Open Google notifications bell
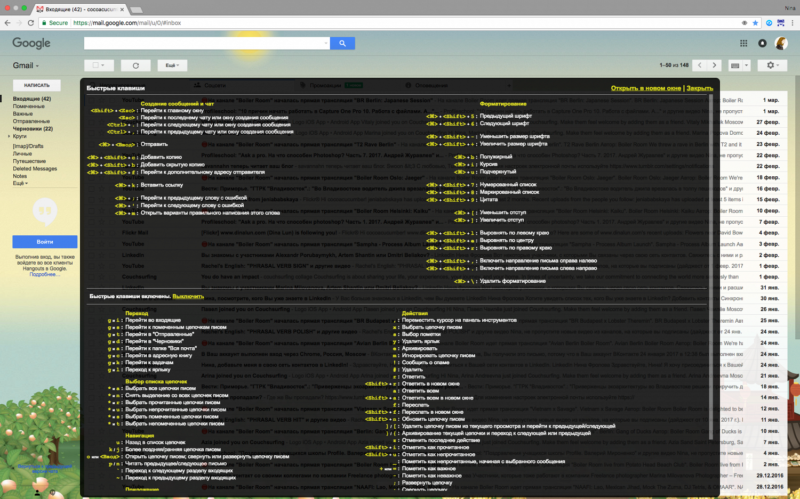The height and width of the screenshot is (499, 800). coord(762,43)
